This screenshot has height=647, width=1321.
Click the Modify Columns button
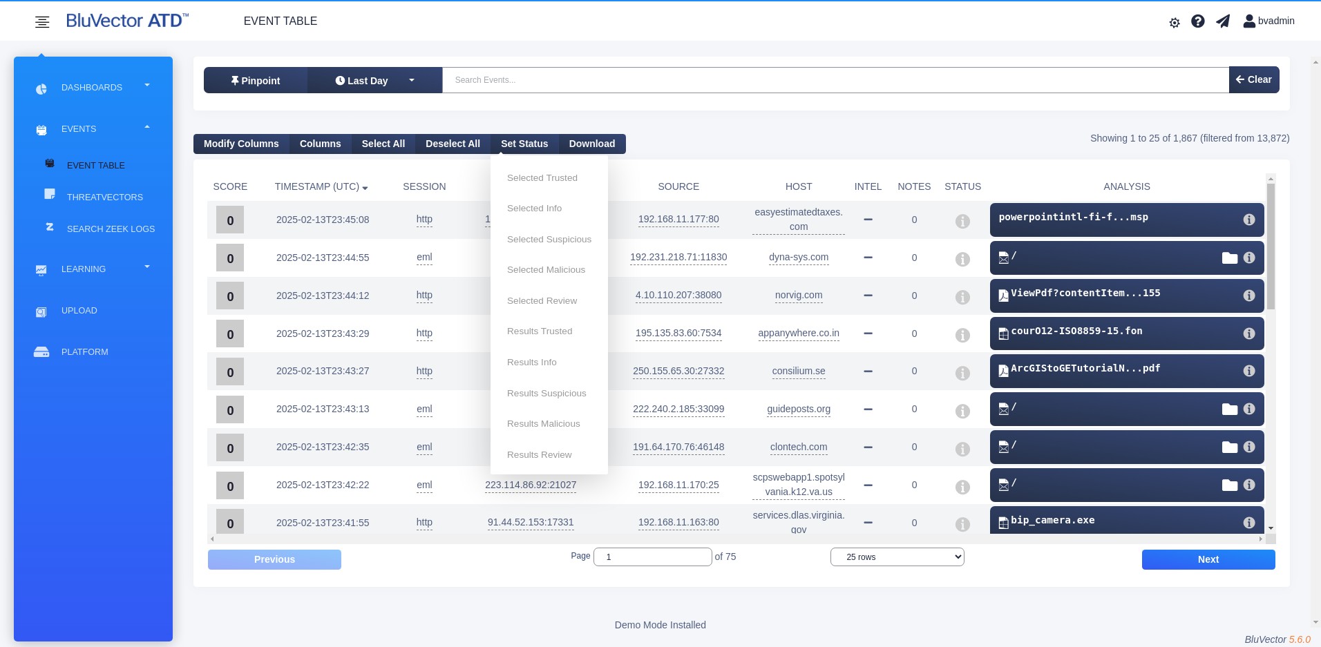(241, 144)
